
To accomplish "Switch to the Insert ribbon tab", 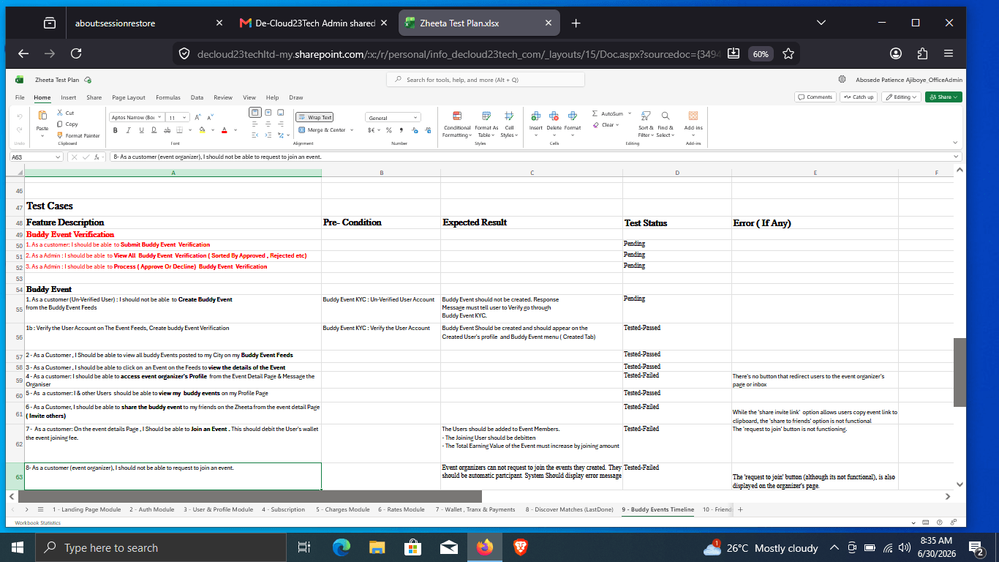I will pyautogui.click(x=69, y=97).
